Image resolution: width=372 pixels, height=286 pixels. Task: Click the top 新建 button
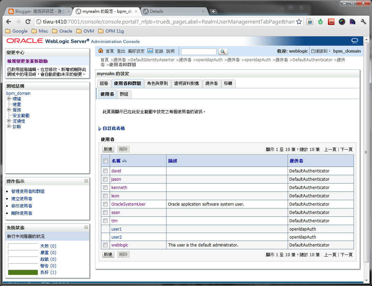click(108, 149)
